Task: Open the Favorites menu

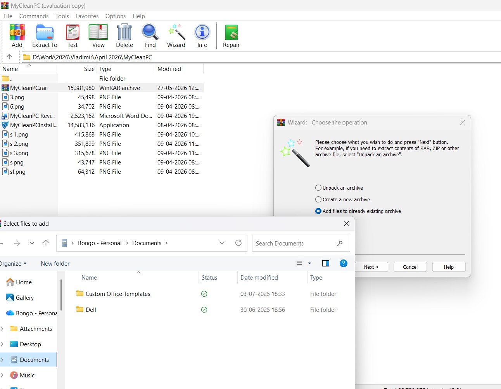Action: [87, 16]
